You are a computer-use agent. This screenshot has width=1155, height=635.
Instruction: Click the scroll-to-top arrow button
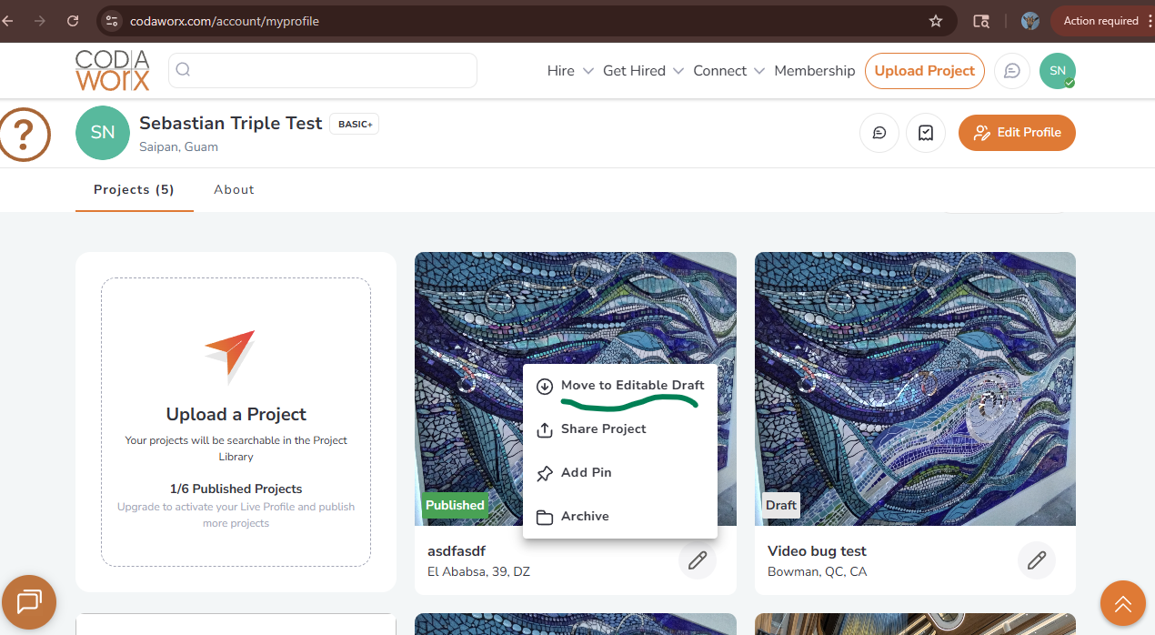(1122, 603)
